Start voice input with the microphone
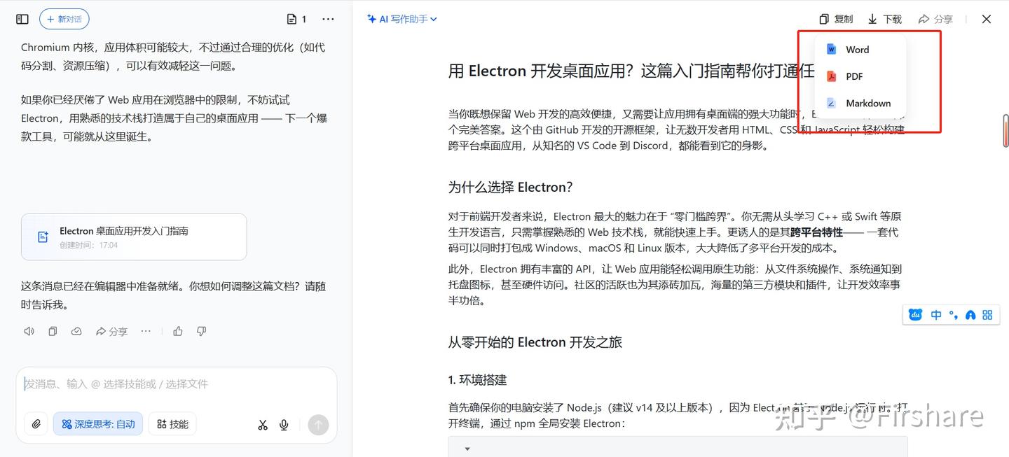 [284, 425]
